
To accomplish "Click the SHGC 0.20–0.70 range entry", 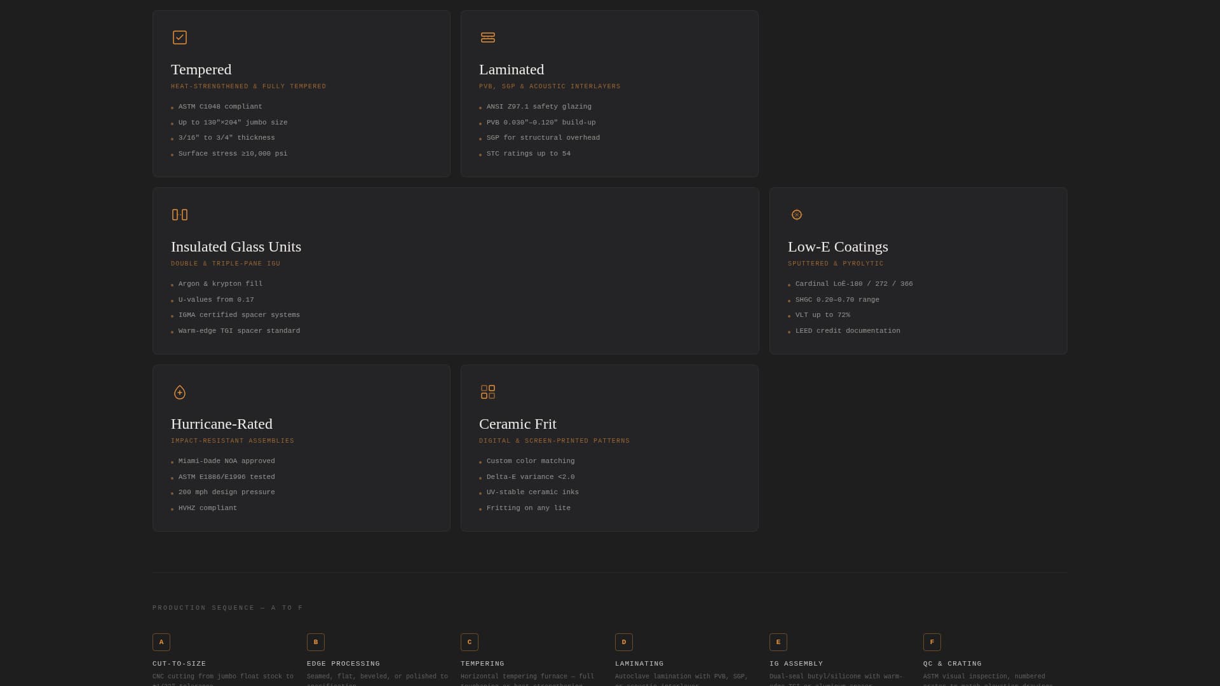I will click(837, 300).
